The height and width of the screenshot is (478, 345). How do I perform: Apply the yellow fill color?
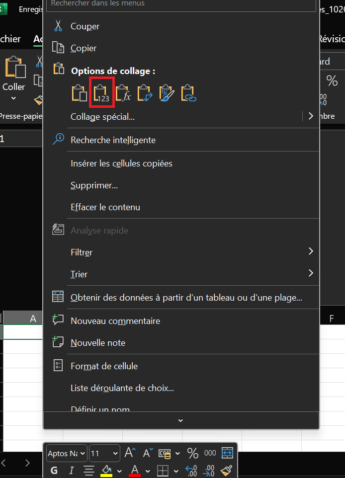pos(106,470)
